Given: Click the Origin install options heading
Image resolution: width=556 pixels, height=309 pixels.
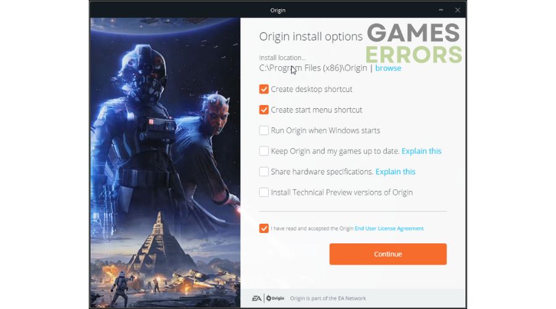Looking at the screenshot, I should 311,36.
